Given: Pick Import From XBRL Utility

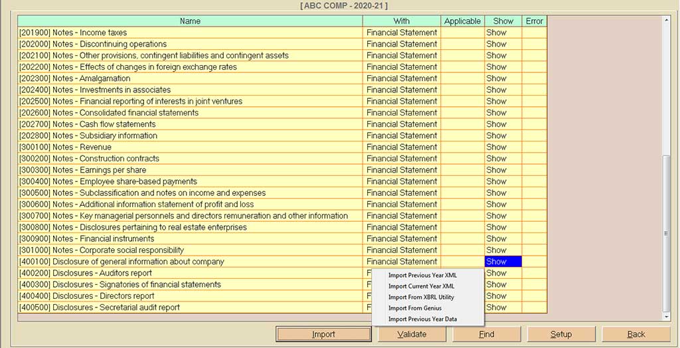Looking at the screenshot, I should (421, 297).
